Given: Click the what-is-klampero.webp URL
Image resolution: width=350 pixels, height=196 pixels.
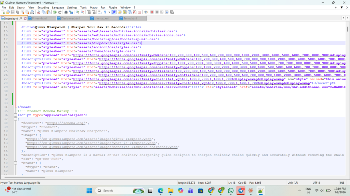Looking at the screenshot, I should point(91,143).
